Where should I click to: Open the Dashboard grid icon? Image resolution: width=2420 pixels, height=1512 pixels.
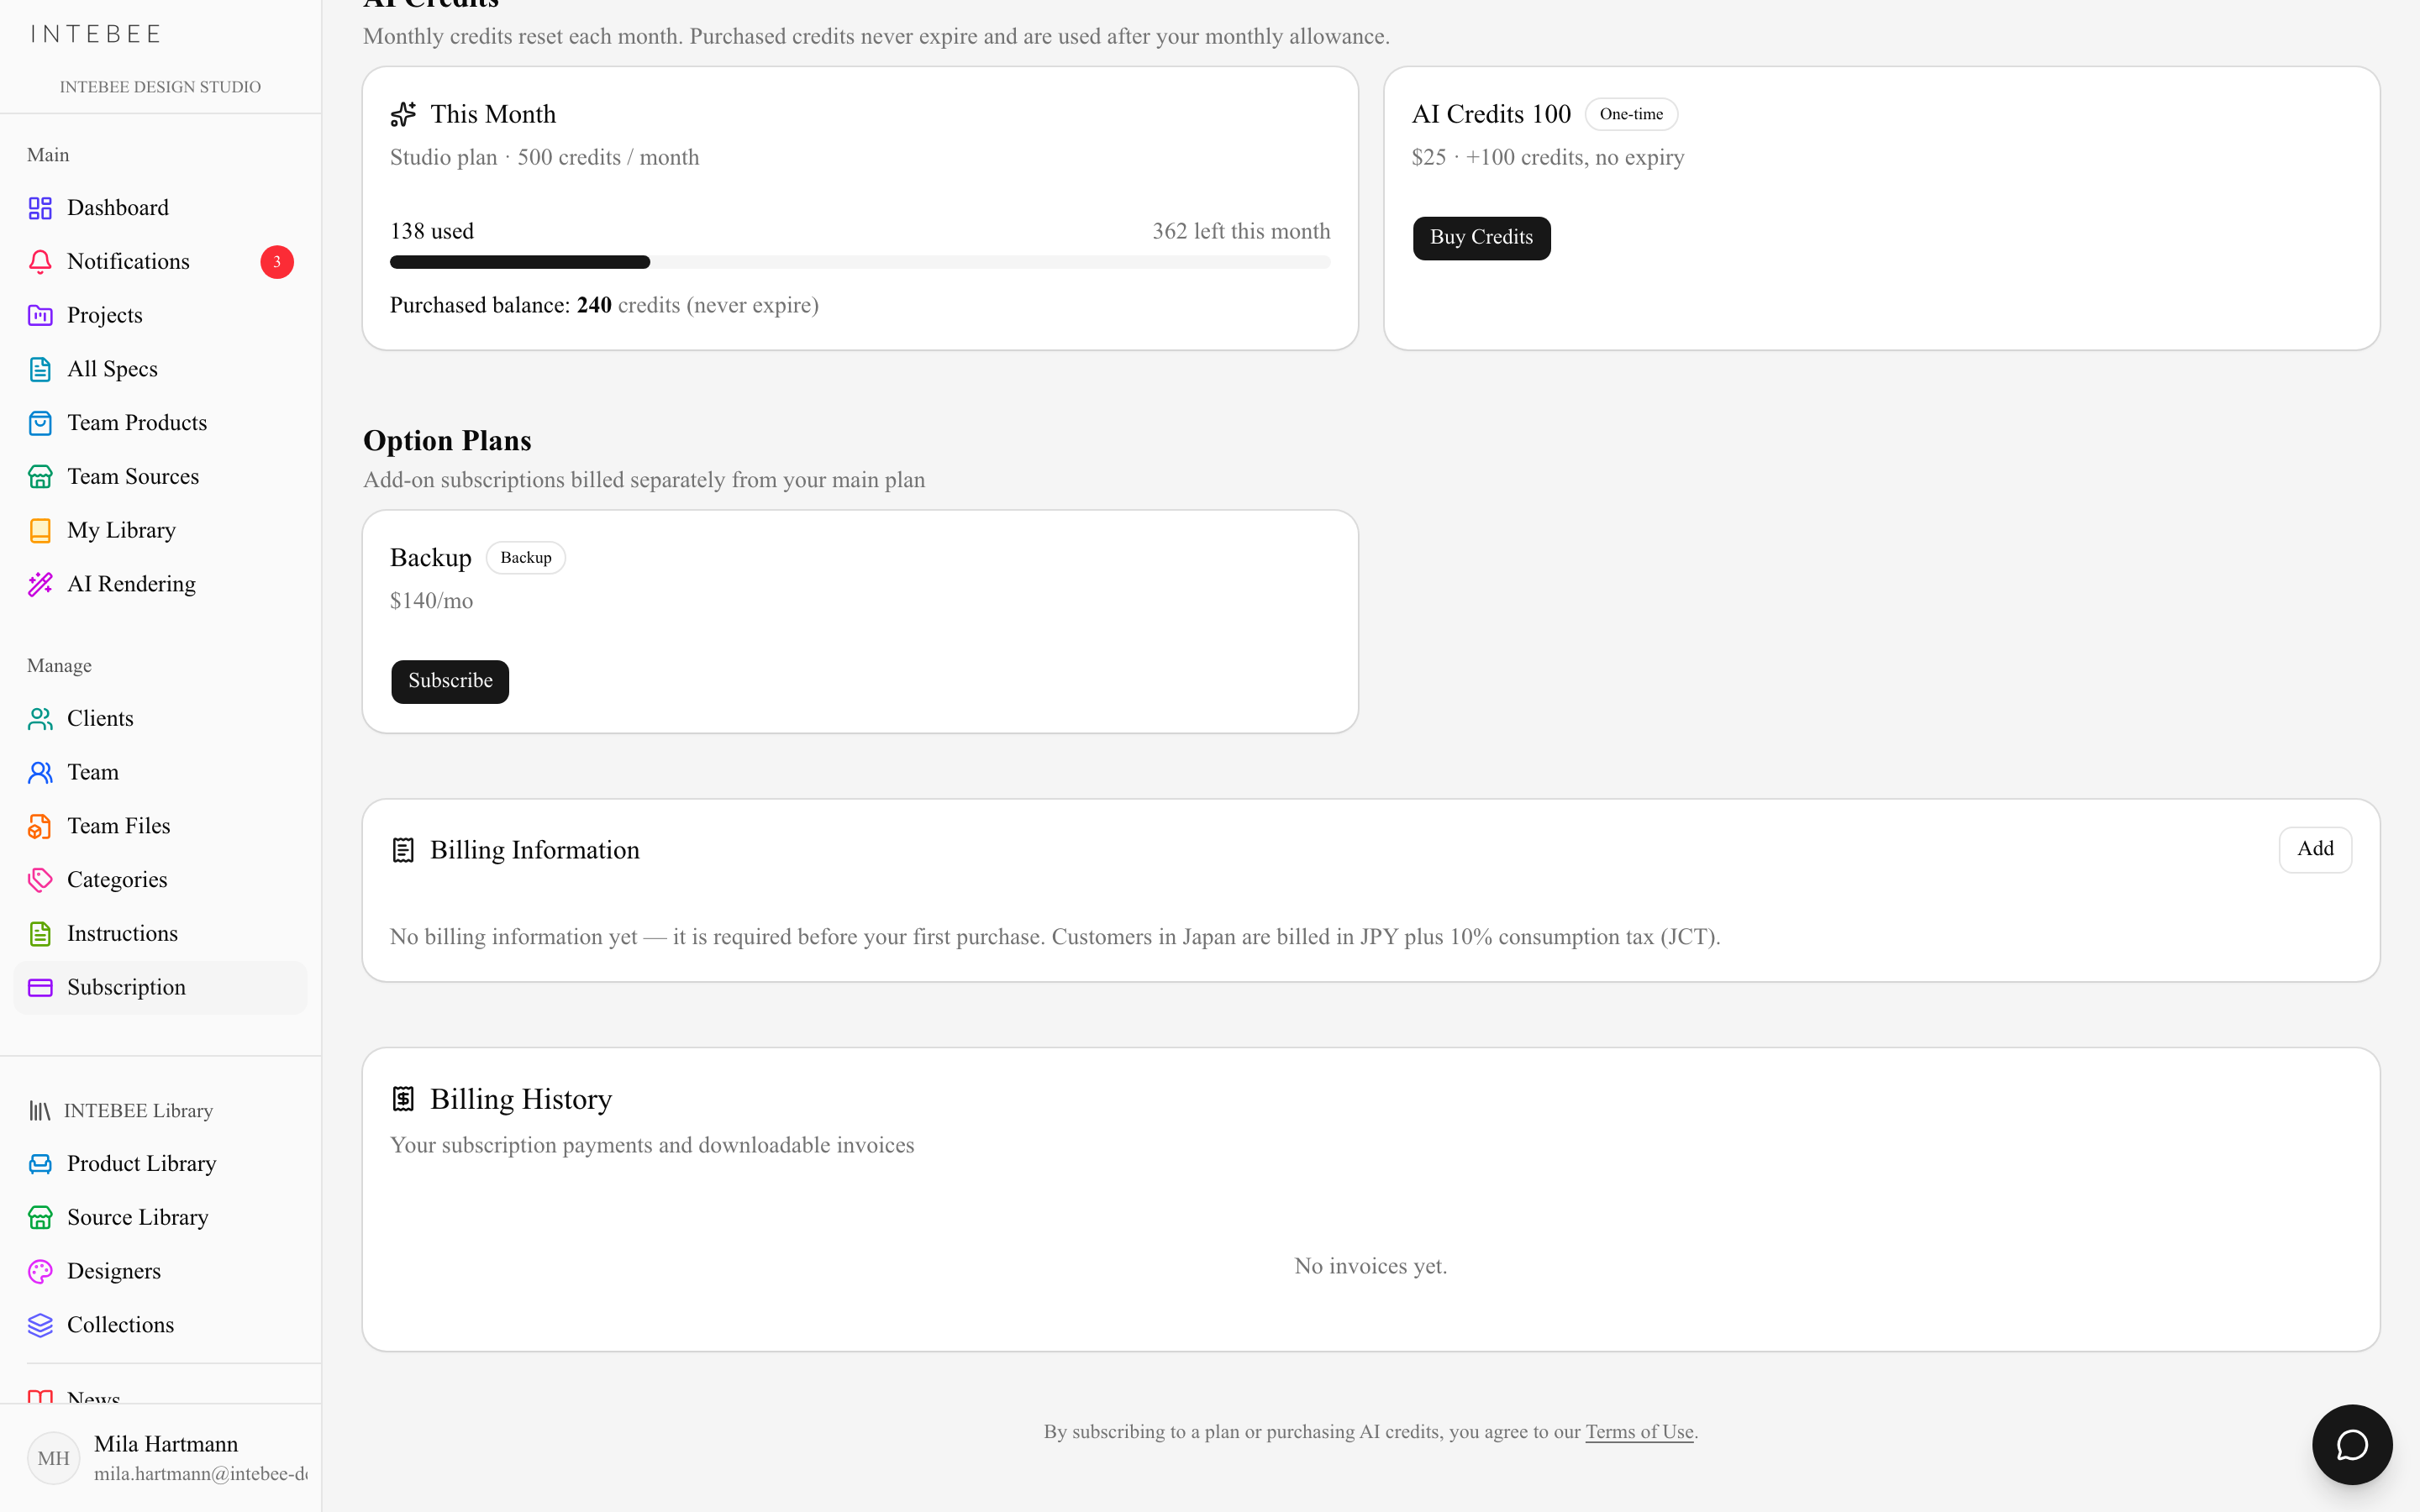pyautogui.click(x=40, y=208)
